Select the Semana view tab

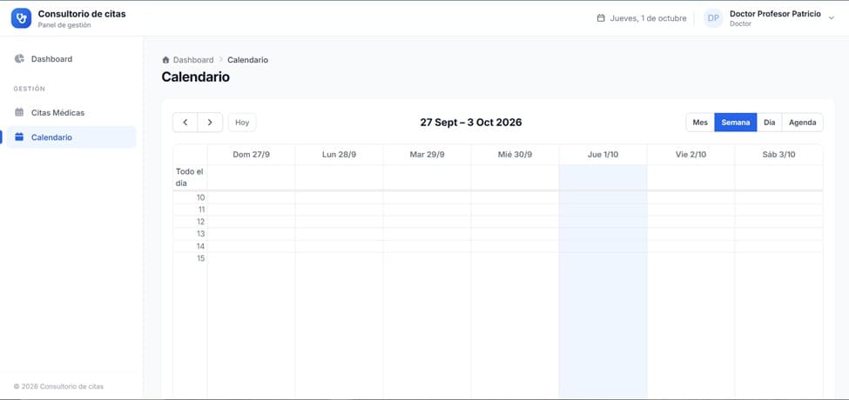tap(735, 123)
